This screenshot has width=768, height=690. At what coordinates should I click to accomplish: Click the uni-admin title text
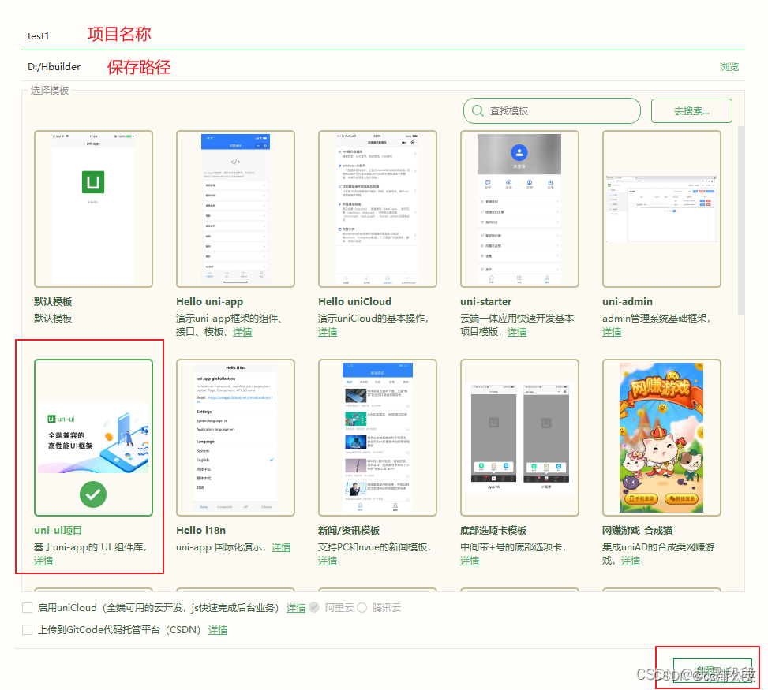[x=628, y=301]
